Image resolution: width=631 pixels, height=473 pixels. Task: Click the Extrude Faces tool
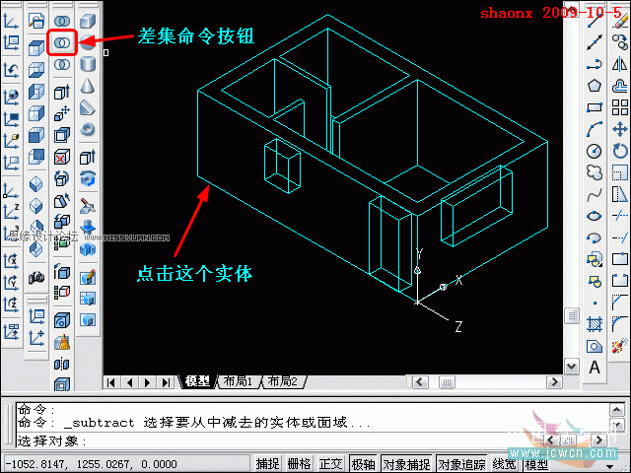point(62,92)
